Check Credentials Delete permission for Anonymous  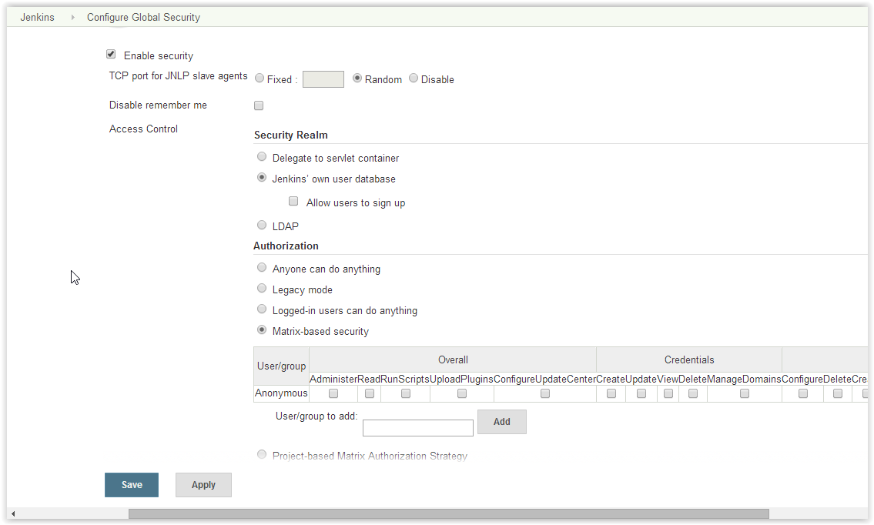click(x=693, y=393)
